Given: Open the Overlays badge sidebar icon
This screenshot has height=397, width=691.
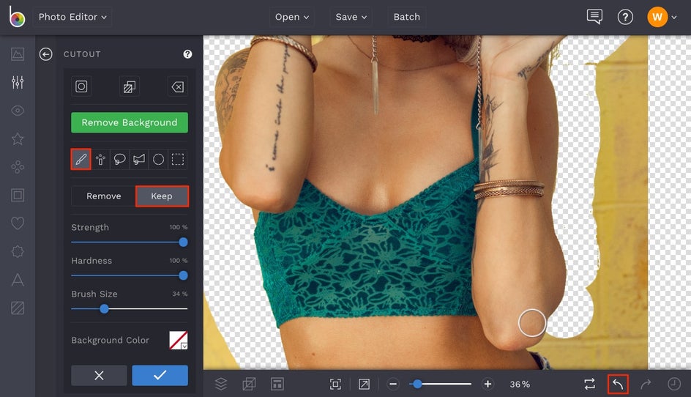Looking at the screenshot, I should (x=18, y=251).
